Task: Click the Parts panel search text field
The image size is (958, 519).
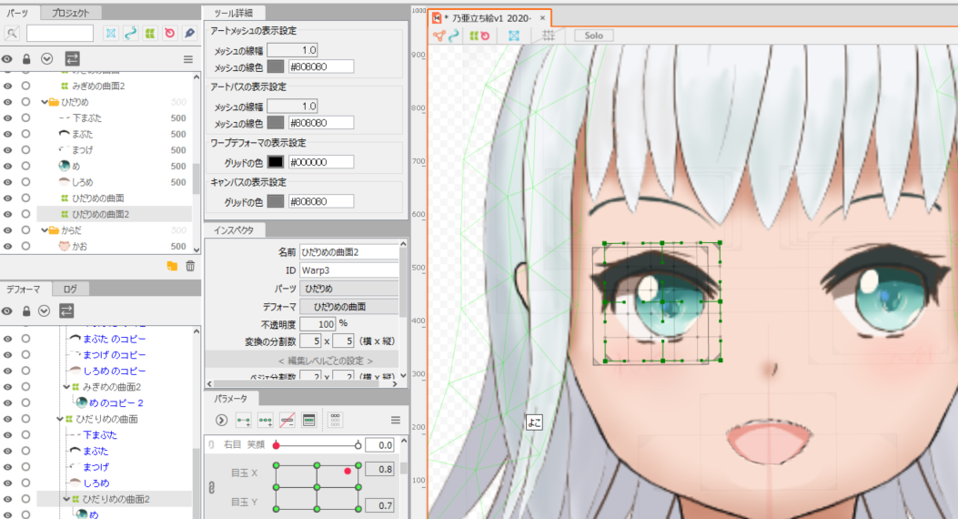Action: (60, 33)
